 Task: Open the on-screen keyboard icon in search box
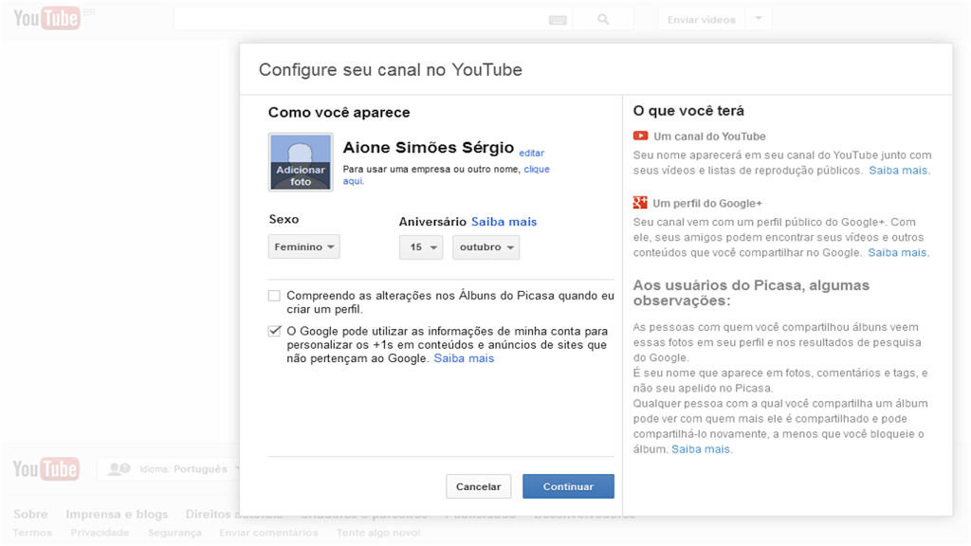point(558,20)
